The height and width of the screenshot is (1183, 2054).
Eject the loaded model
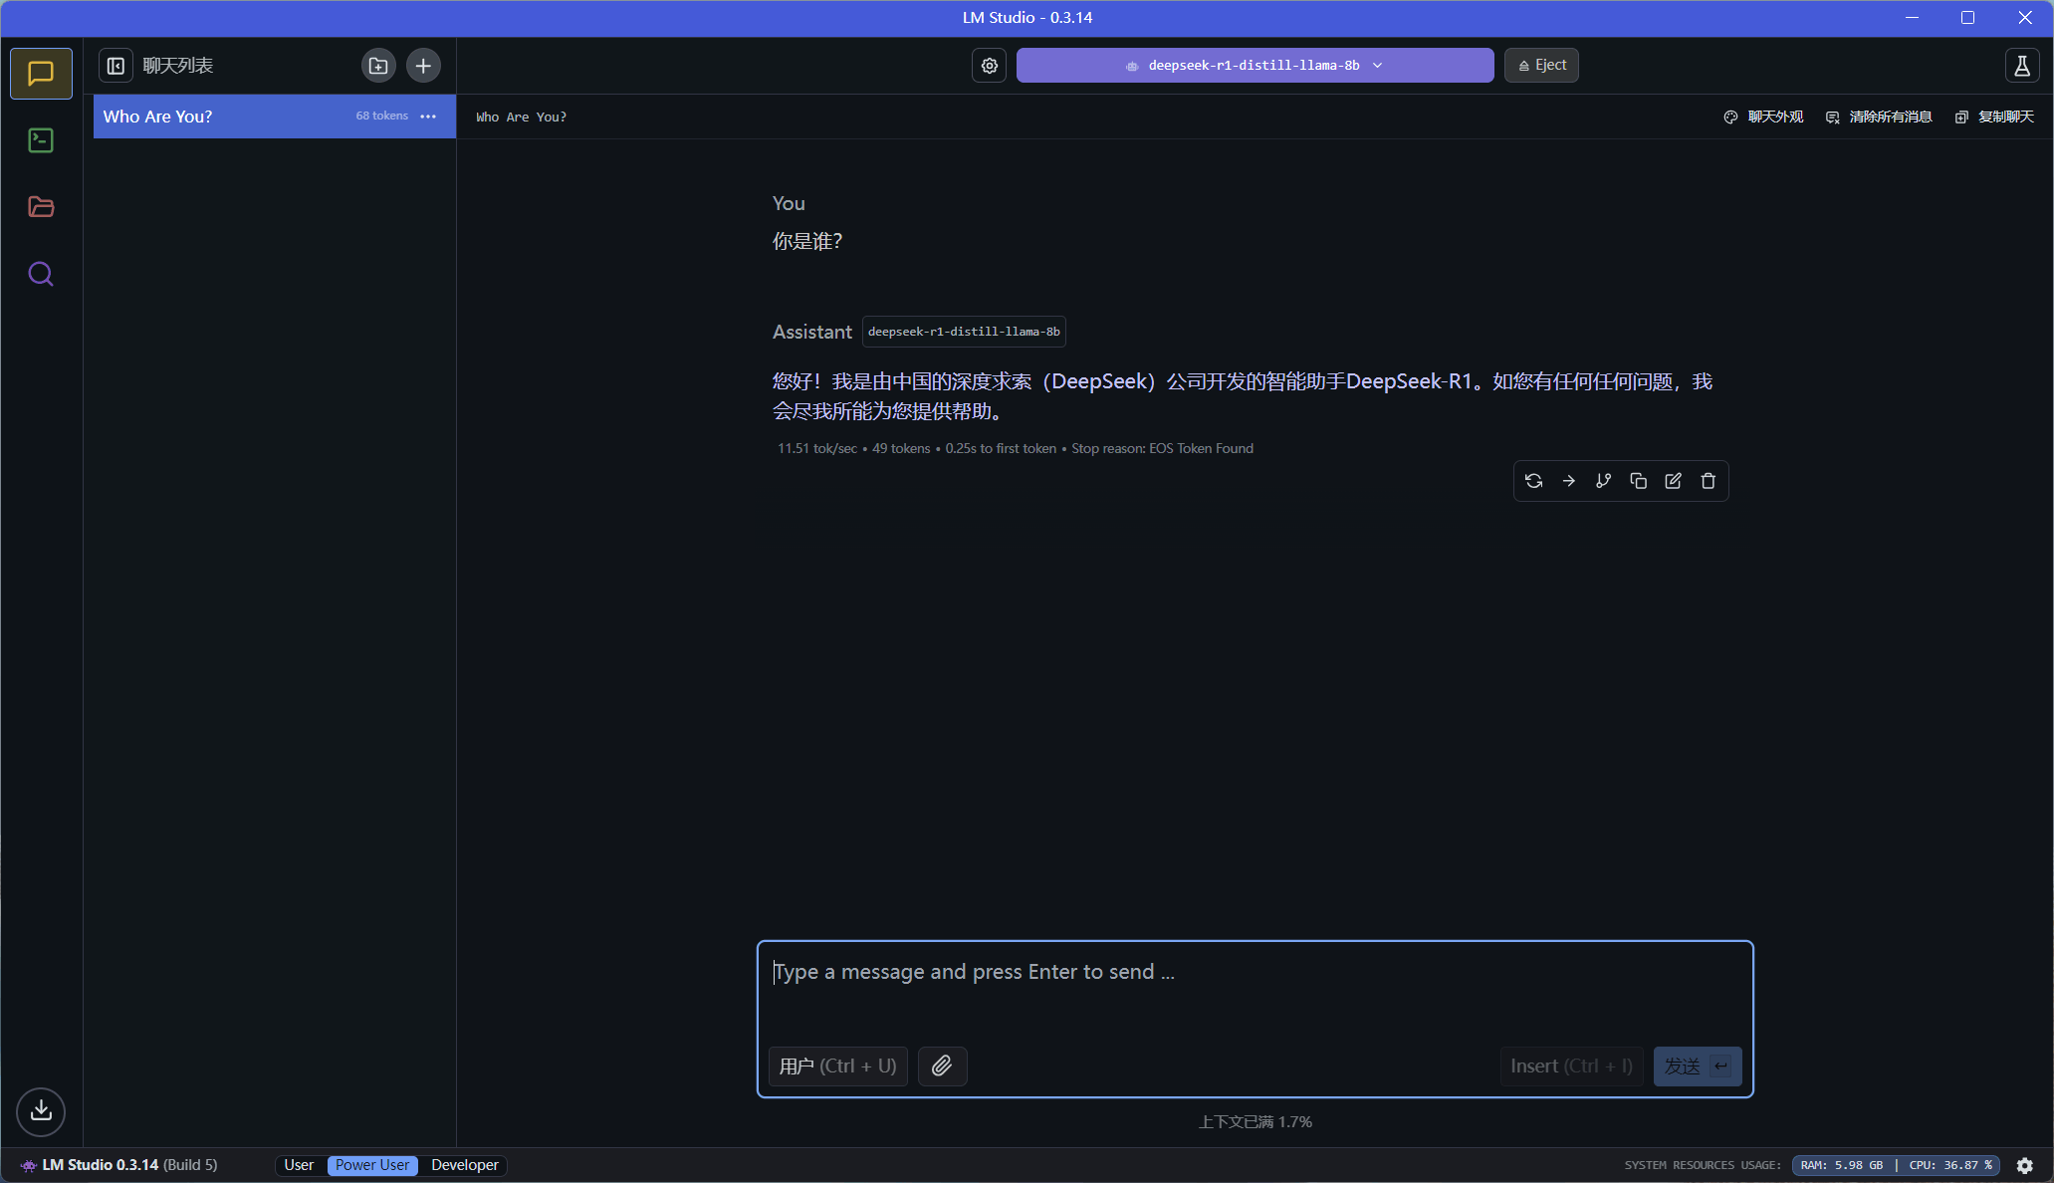pyautogui.click(x=1541, y=66)
